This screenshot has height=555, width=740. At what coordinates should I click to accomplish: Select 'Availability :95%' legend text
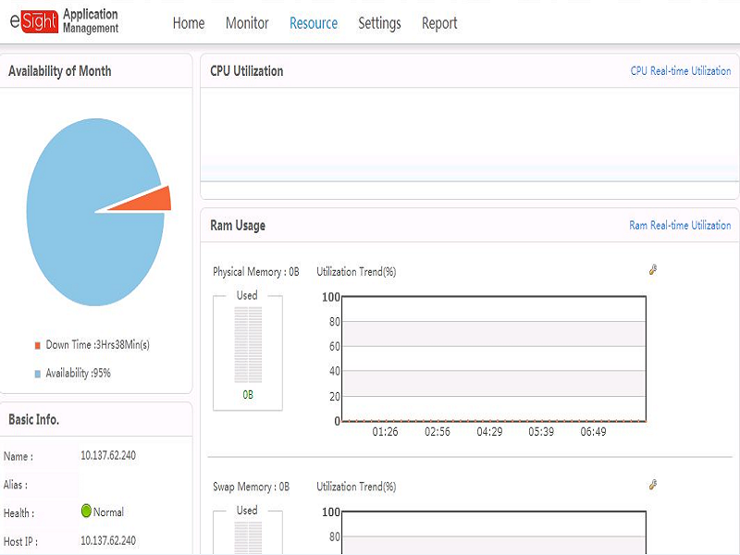click(x=79, y=374)
